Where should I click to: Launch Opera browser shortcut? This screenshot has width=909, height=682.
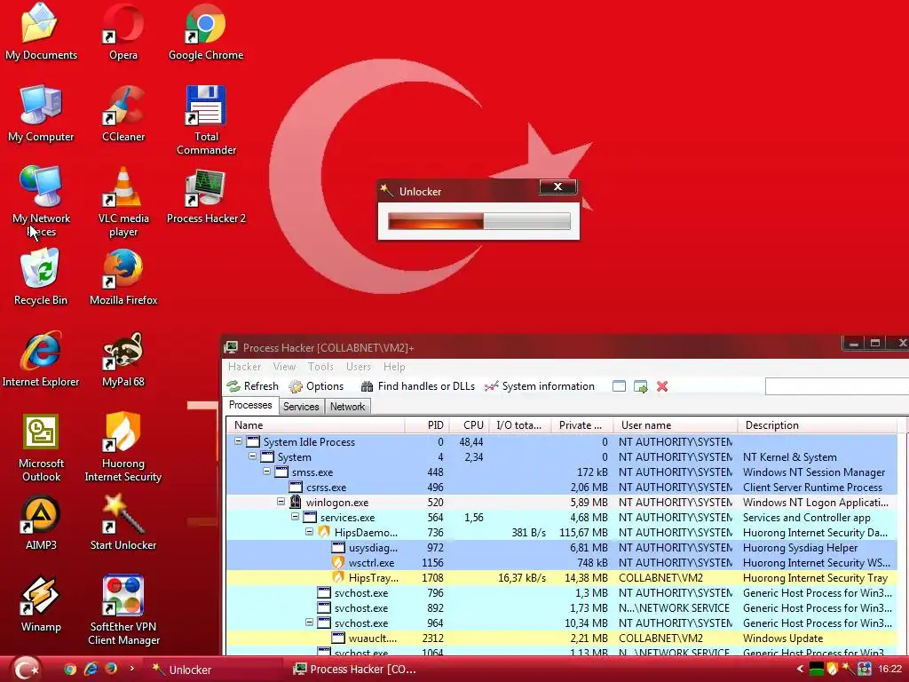coord(123,31)
